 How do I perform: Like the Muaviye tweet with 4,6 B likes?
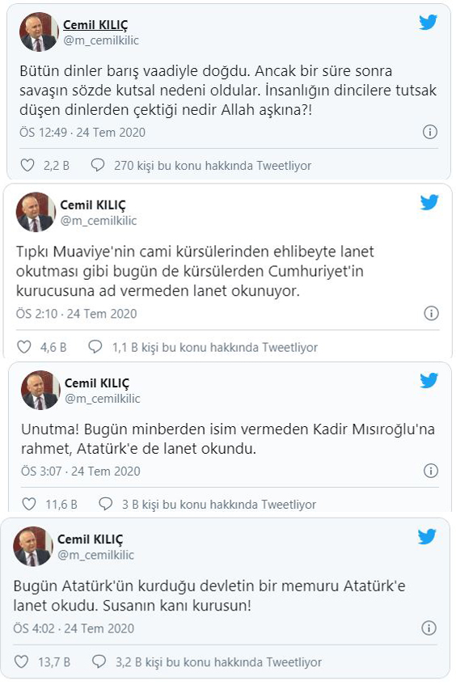click(24, 347)
